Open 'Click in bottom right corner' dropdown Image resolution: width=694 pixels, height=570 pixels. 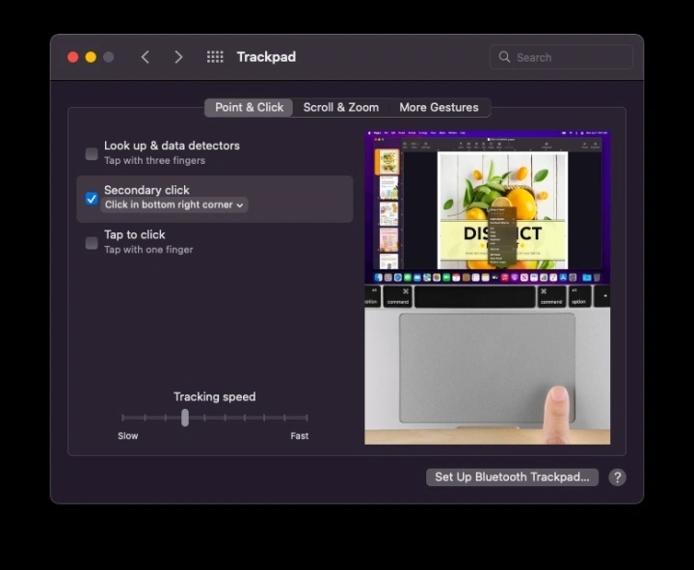[x=174, y=204]
